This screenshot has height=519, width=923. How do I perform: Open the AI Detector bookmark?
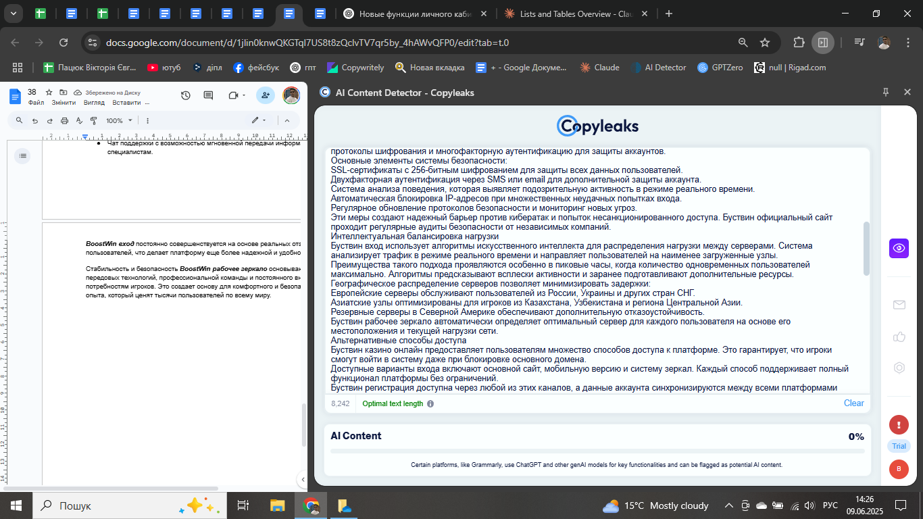(659, 68)
